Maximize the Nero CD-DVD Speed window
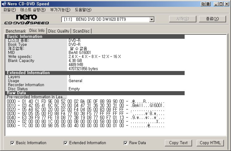Image resolution: width=231 pixels, height=151 pixels. [x=221, y=4]
